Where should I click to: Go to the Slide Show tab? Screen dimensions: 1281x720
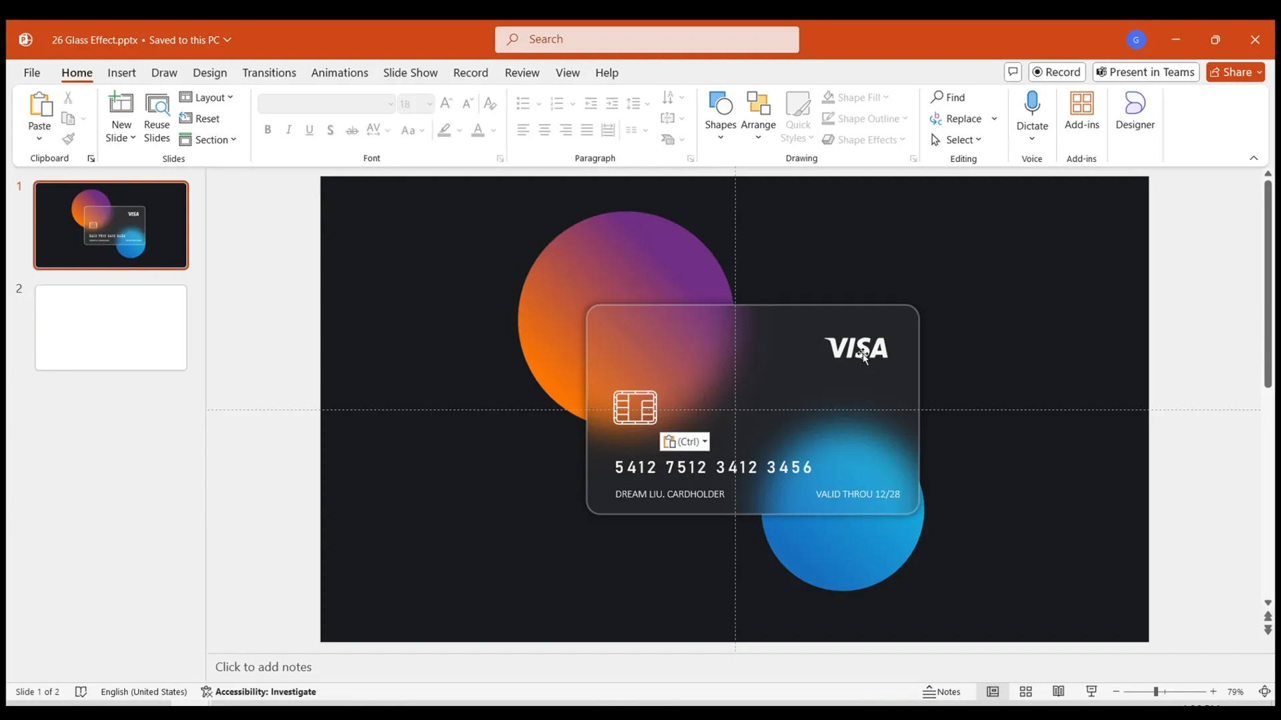410,73
